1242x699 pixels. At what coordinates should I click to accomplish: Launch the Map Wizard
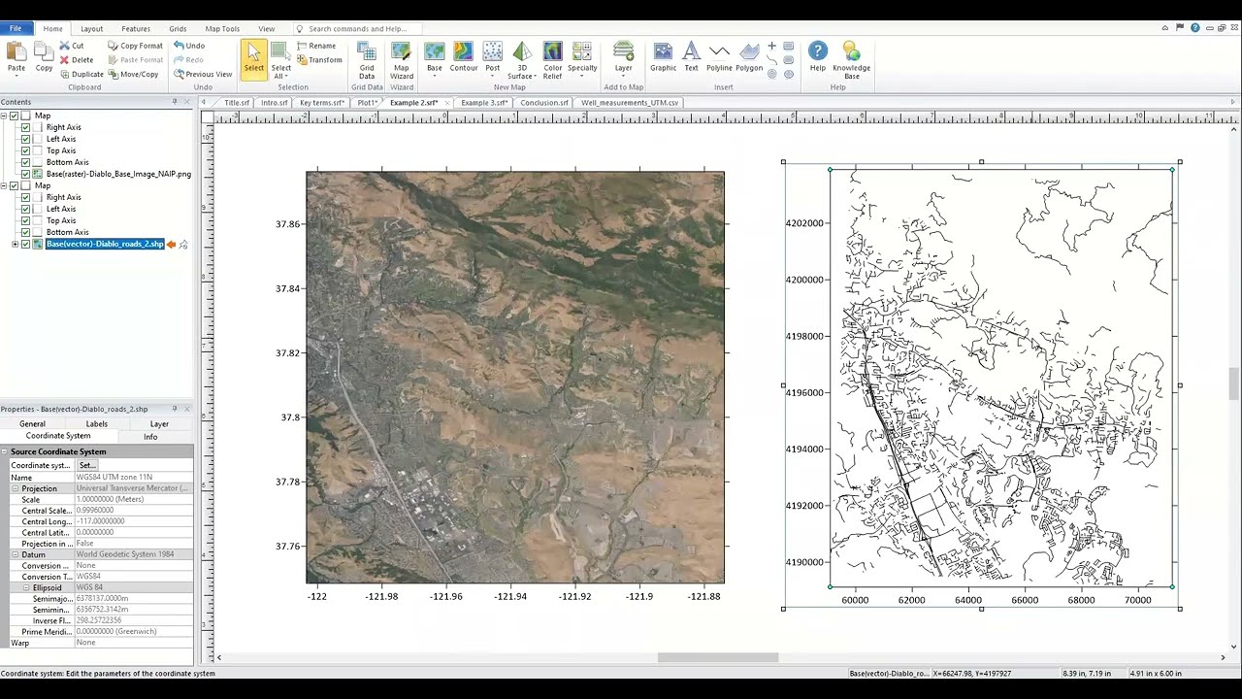pos(402,59)
